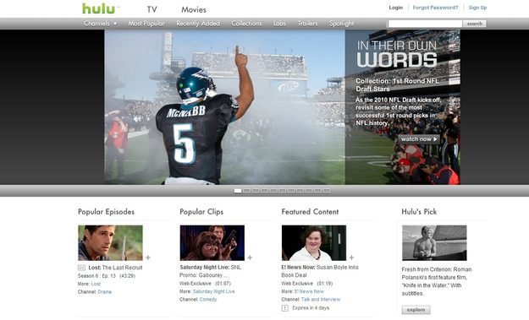The image size is (529, 320).
Task: Select the last carousel slide indicator
Action: pos(327,191)
